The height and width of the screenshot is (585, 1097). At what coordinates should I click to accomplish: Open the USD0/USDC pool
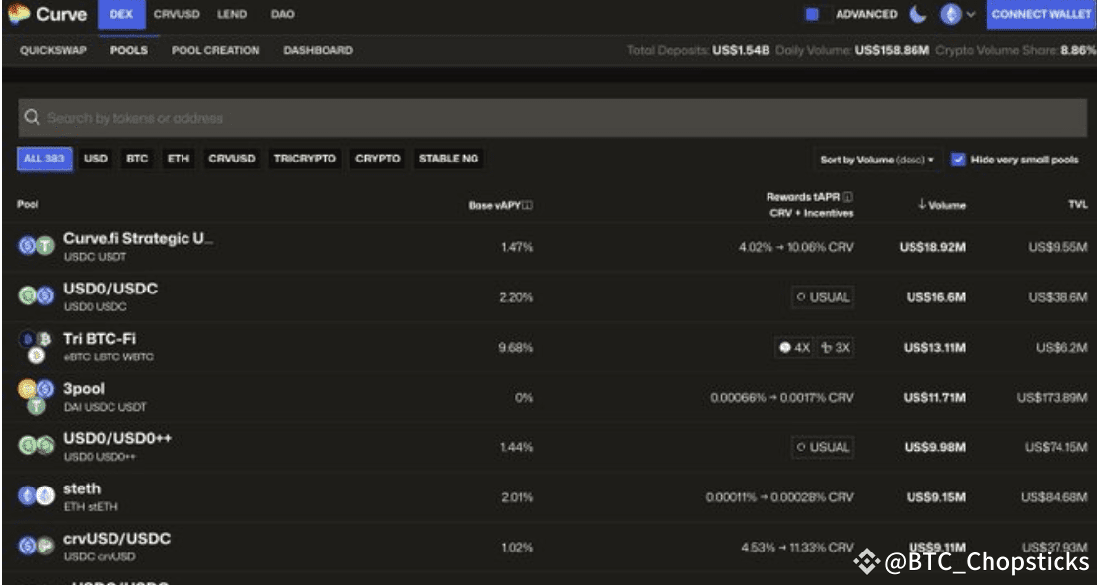pos(110,289)
